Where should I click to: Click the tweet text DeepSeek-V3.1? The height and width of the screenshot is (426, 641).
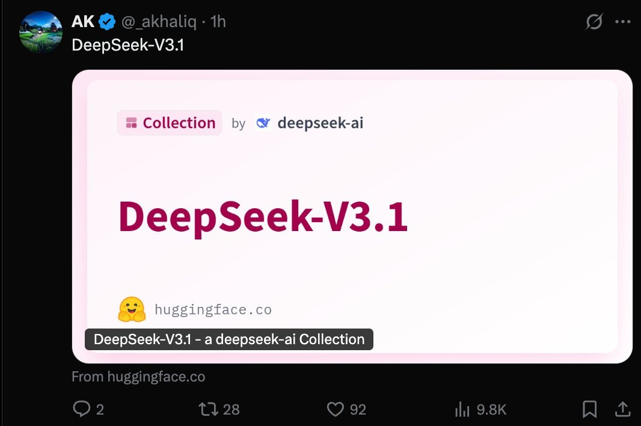(x=127, y=45)
